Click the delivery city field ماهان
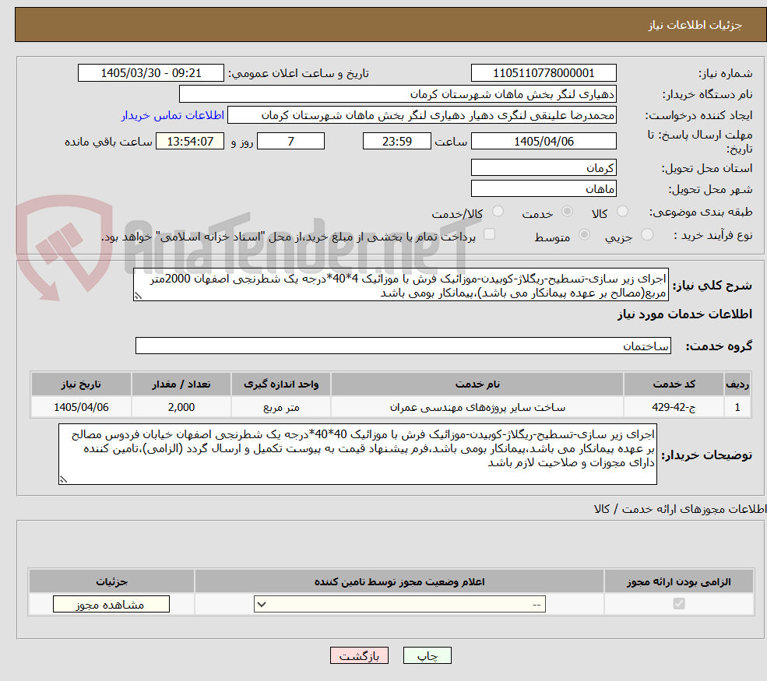The width and height of the screenshot is (767, 681). 544,188
